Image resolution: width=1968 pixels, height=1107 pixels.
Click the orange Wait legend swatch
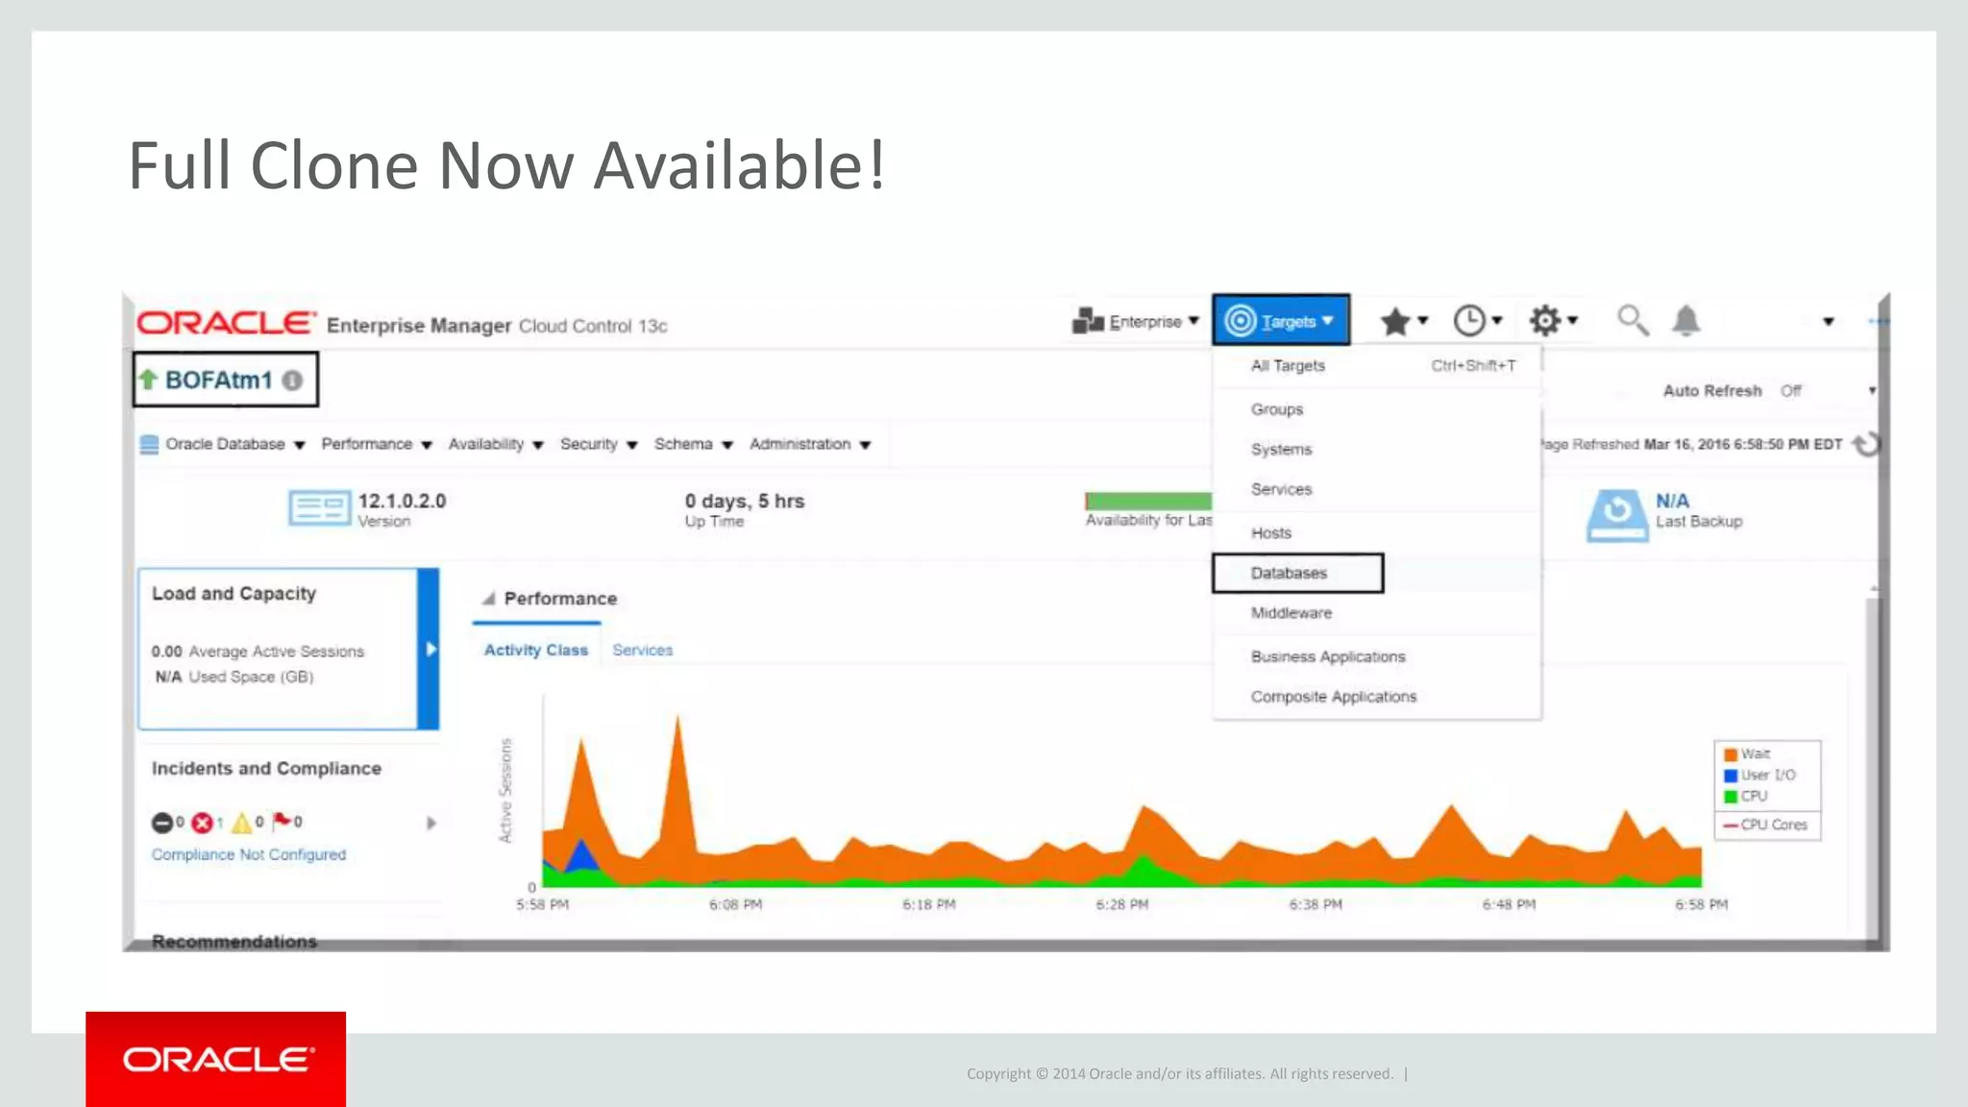1730,754
